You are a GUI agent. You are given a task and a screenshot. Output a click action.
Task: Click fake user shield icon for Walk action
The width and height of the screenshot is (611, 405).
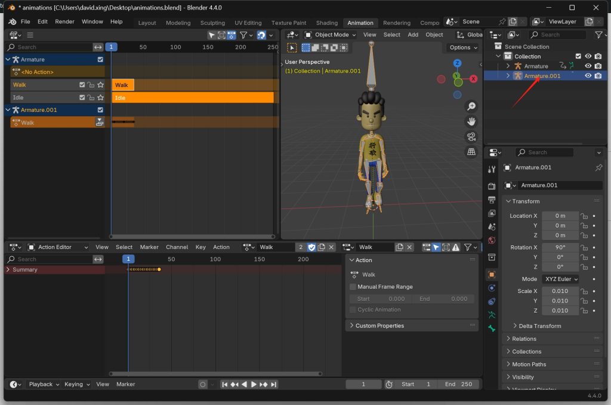coord(311,247)
